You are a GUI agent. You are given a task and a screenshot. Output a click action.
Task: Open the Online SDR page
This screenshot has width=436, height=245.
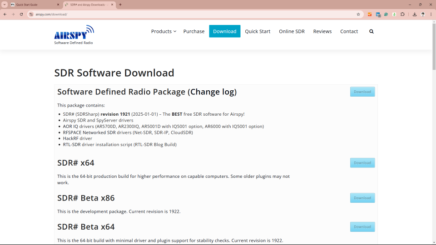click(x=292, y=31)
